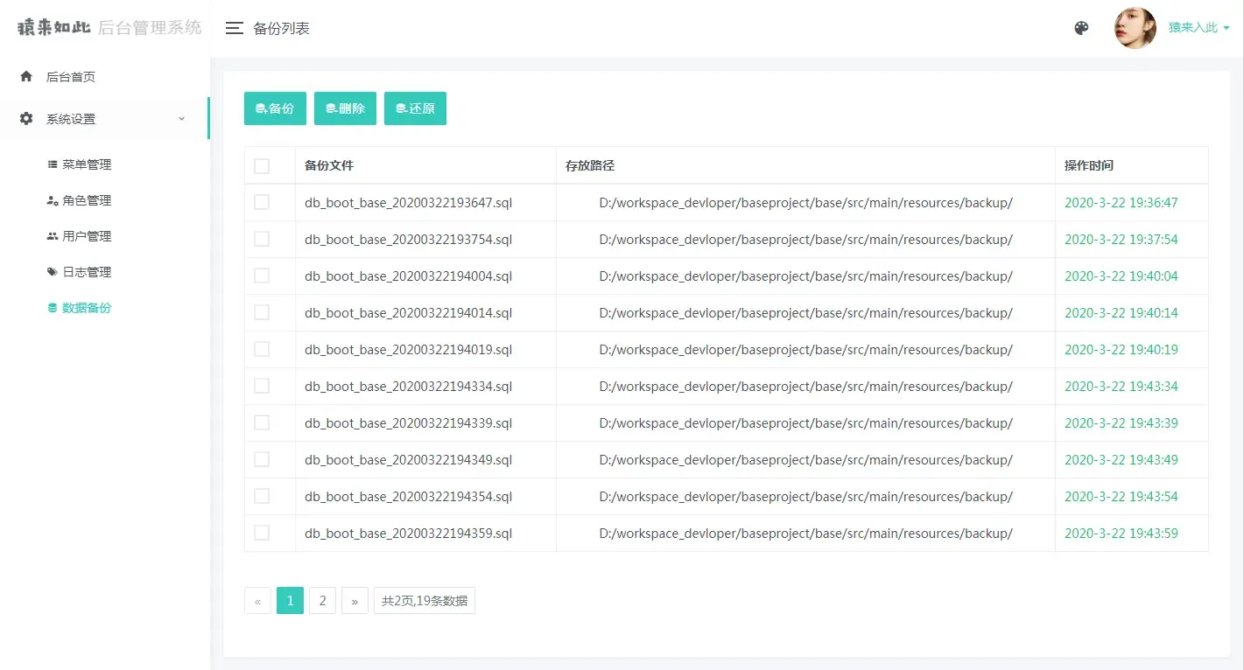Go to page 2 of the backup list
This screenshot has height=670, width=1244.
(322, 600)
